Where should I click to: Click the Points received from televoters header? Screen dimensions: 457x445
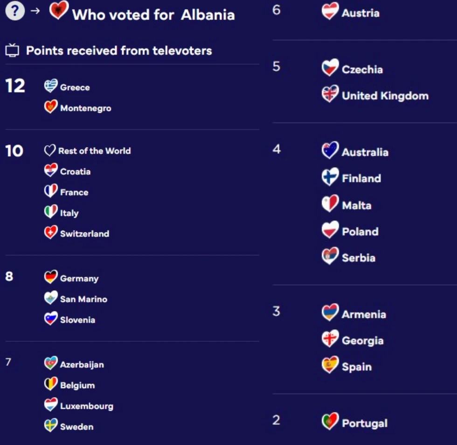[x=119, y=50]
